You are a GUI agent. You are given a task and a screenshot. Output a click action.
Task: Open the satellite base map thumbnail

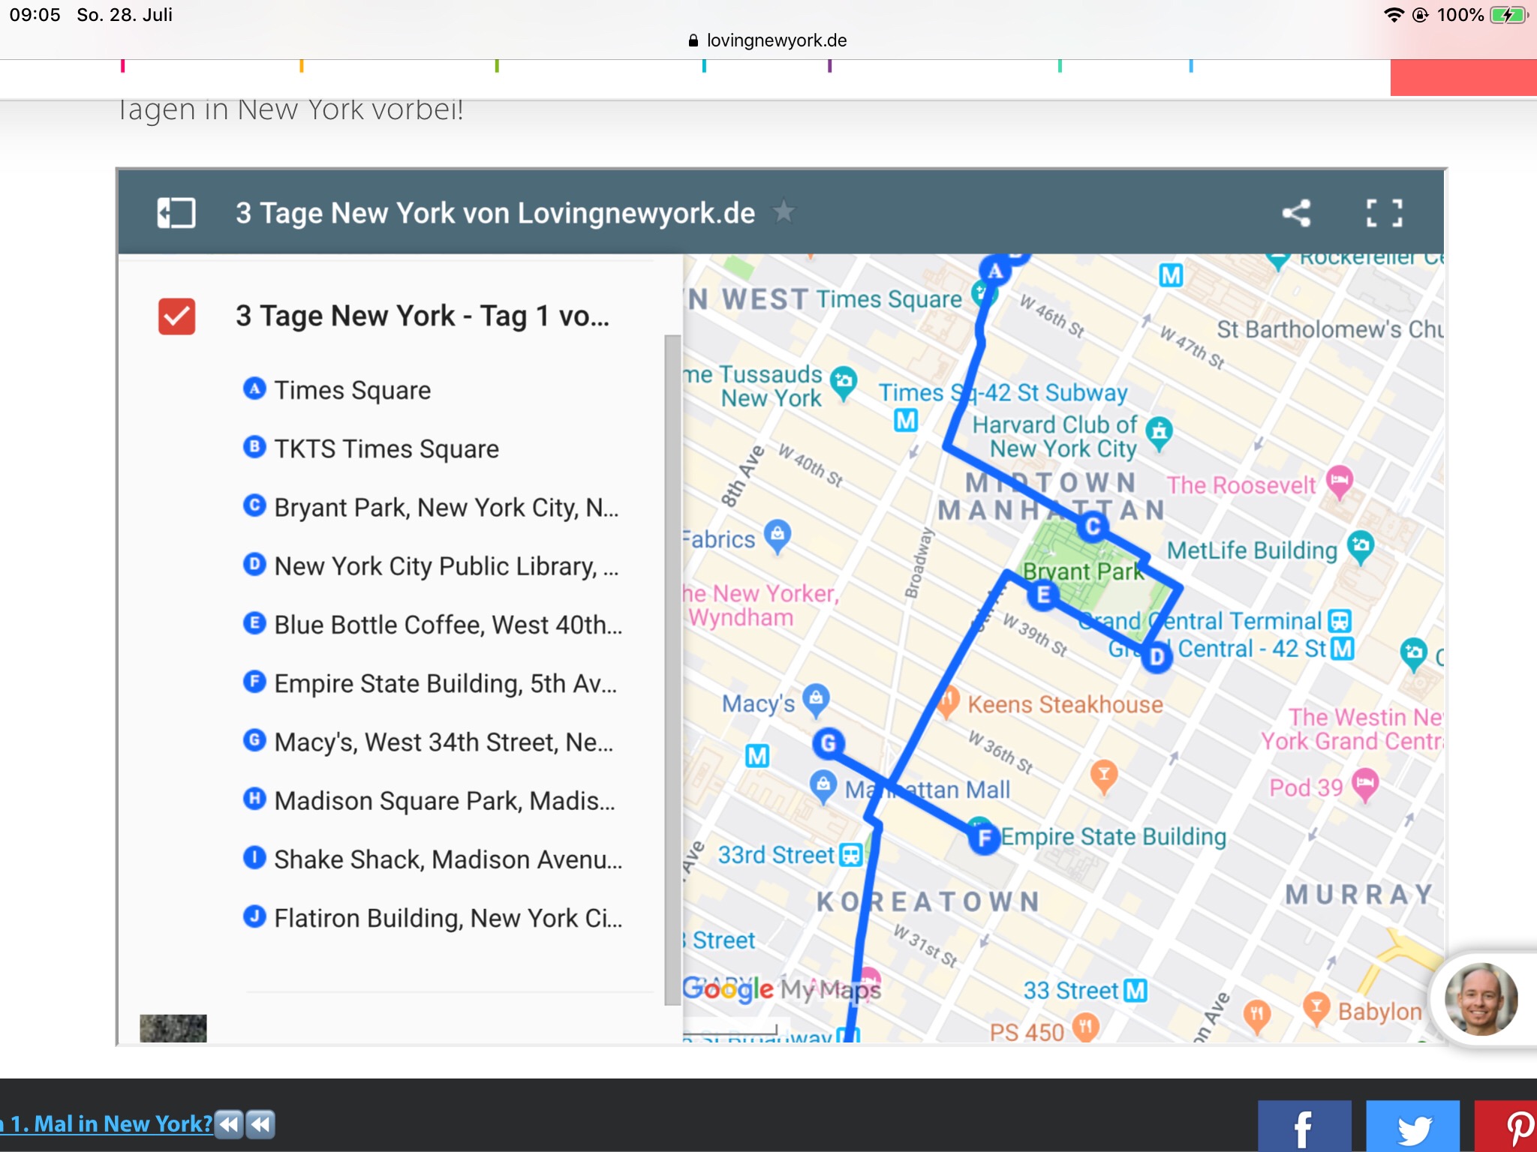coord(173,1027)
